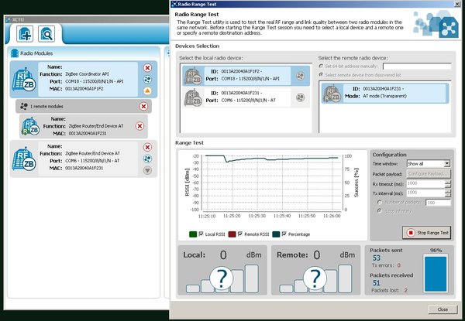
Task: Select the remote module icon under coordinator
Action: click(x=30, y=126)
